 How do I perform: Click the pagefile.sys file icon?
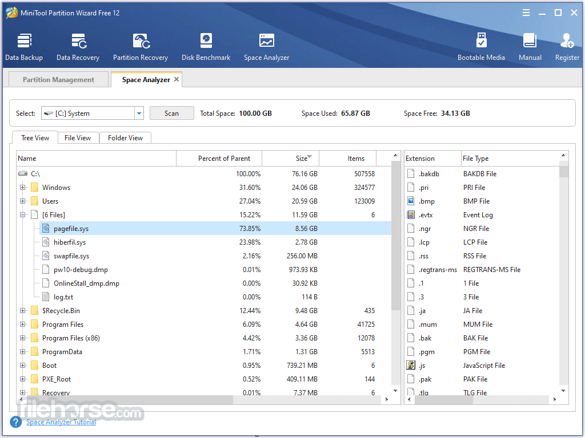46,228
